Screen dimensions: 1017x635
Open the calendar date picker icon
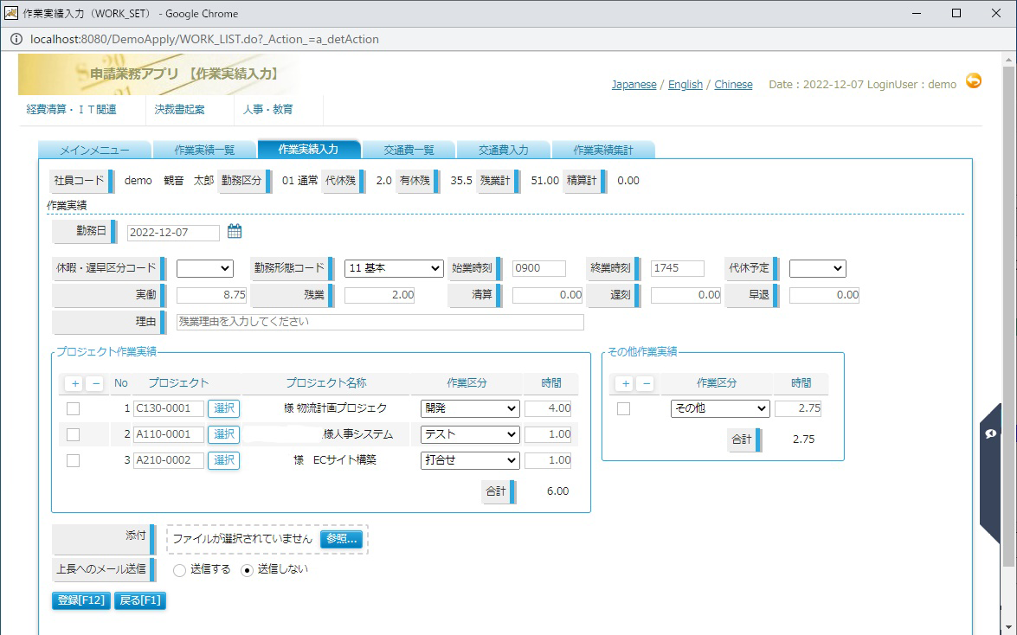click(235, 232)
